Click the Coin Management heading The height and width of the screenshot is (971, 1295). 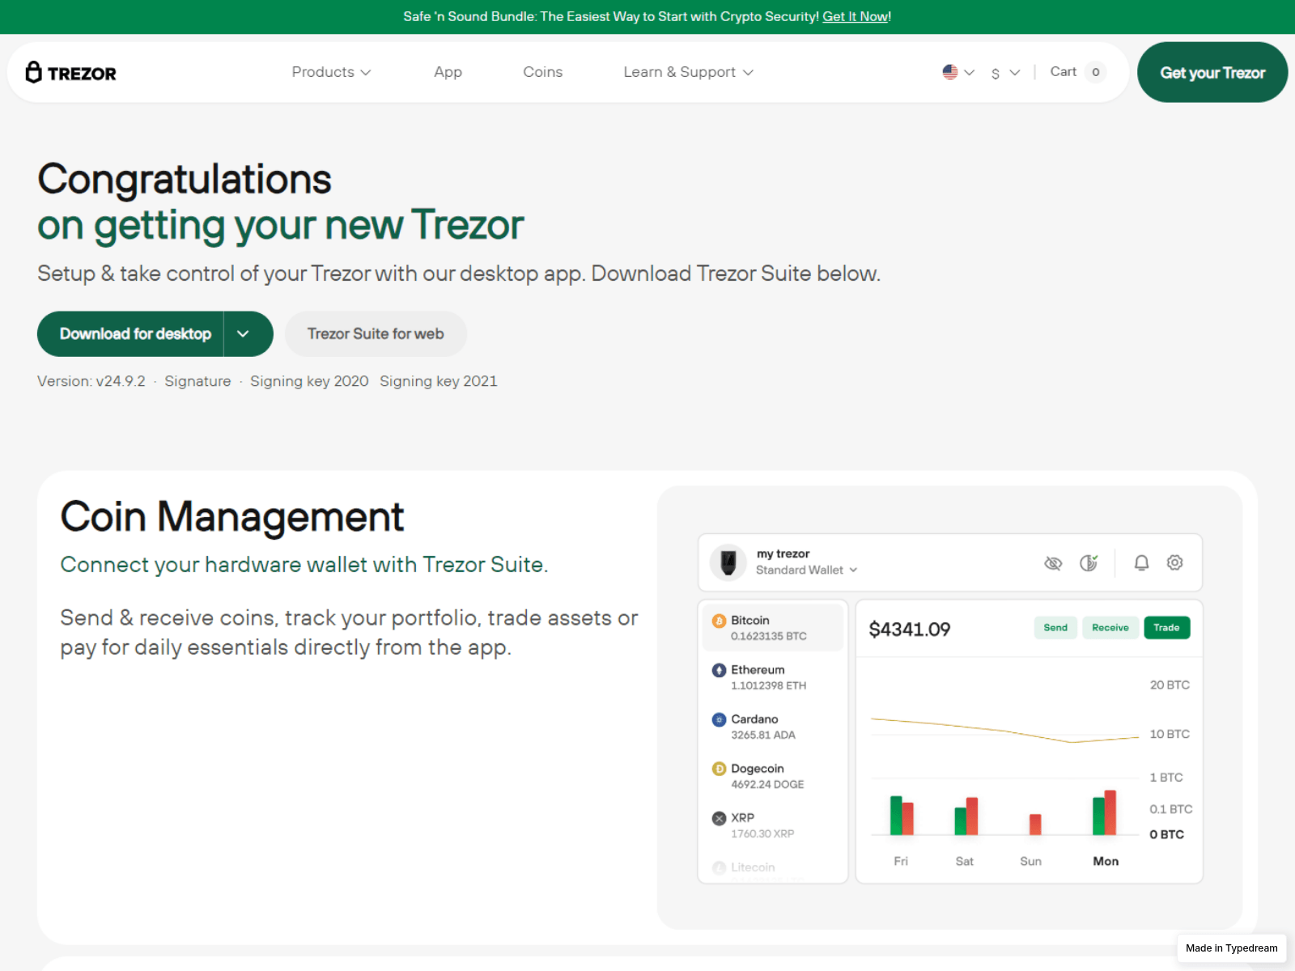[232, 516]
